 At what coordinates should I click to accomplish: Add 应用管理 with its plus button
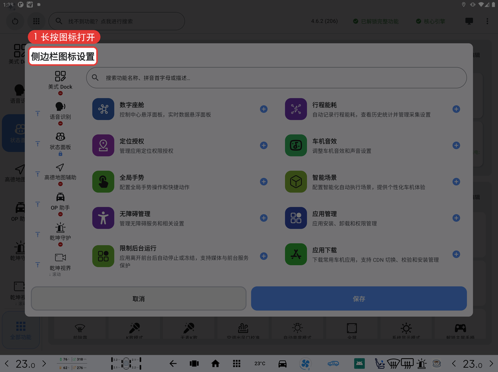456,218
